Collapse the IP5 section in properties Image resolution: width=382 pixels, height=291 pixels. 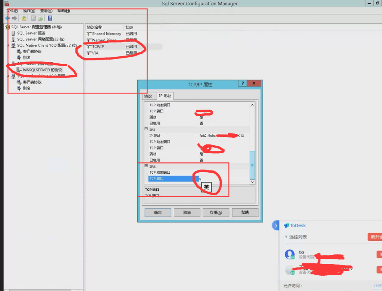(x=146, y=129)
